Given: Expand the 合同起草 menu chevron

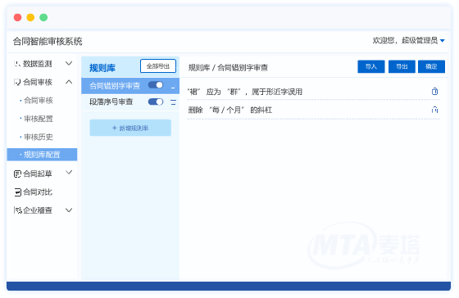Looking at the screenshot, I should 69,172.
